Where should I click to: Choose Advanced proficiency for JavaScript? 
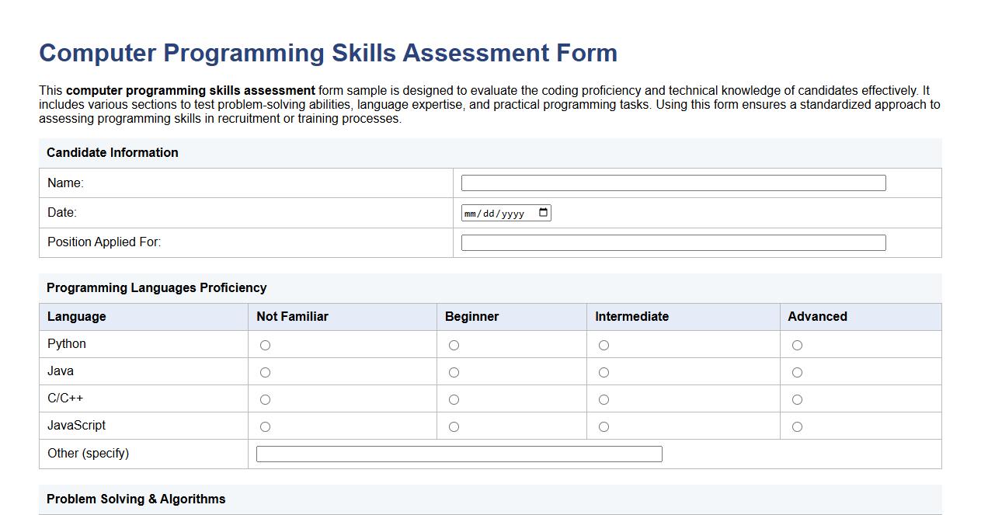click(797, 426)
